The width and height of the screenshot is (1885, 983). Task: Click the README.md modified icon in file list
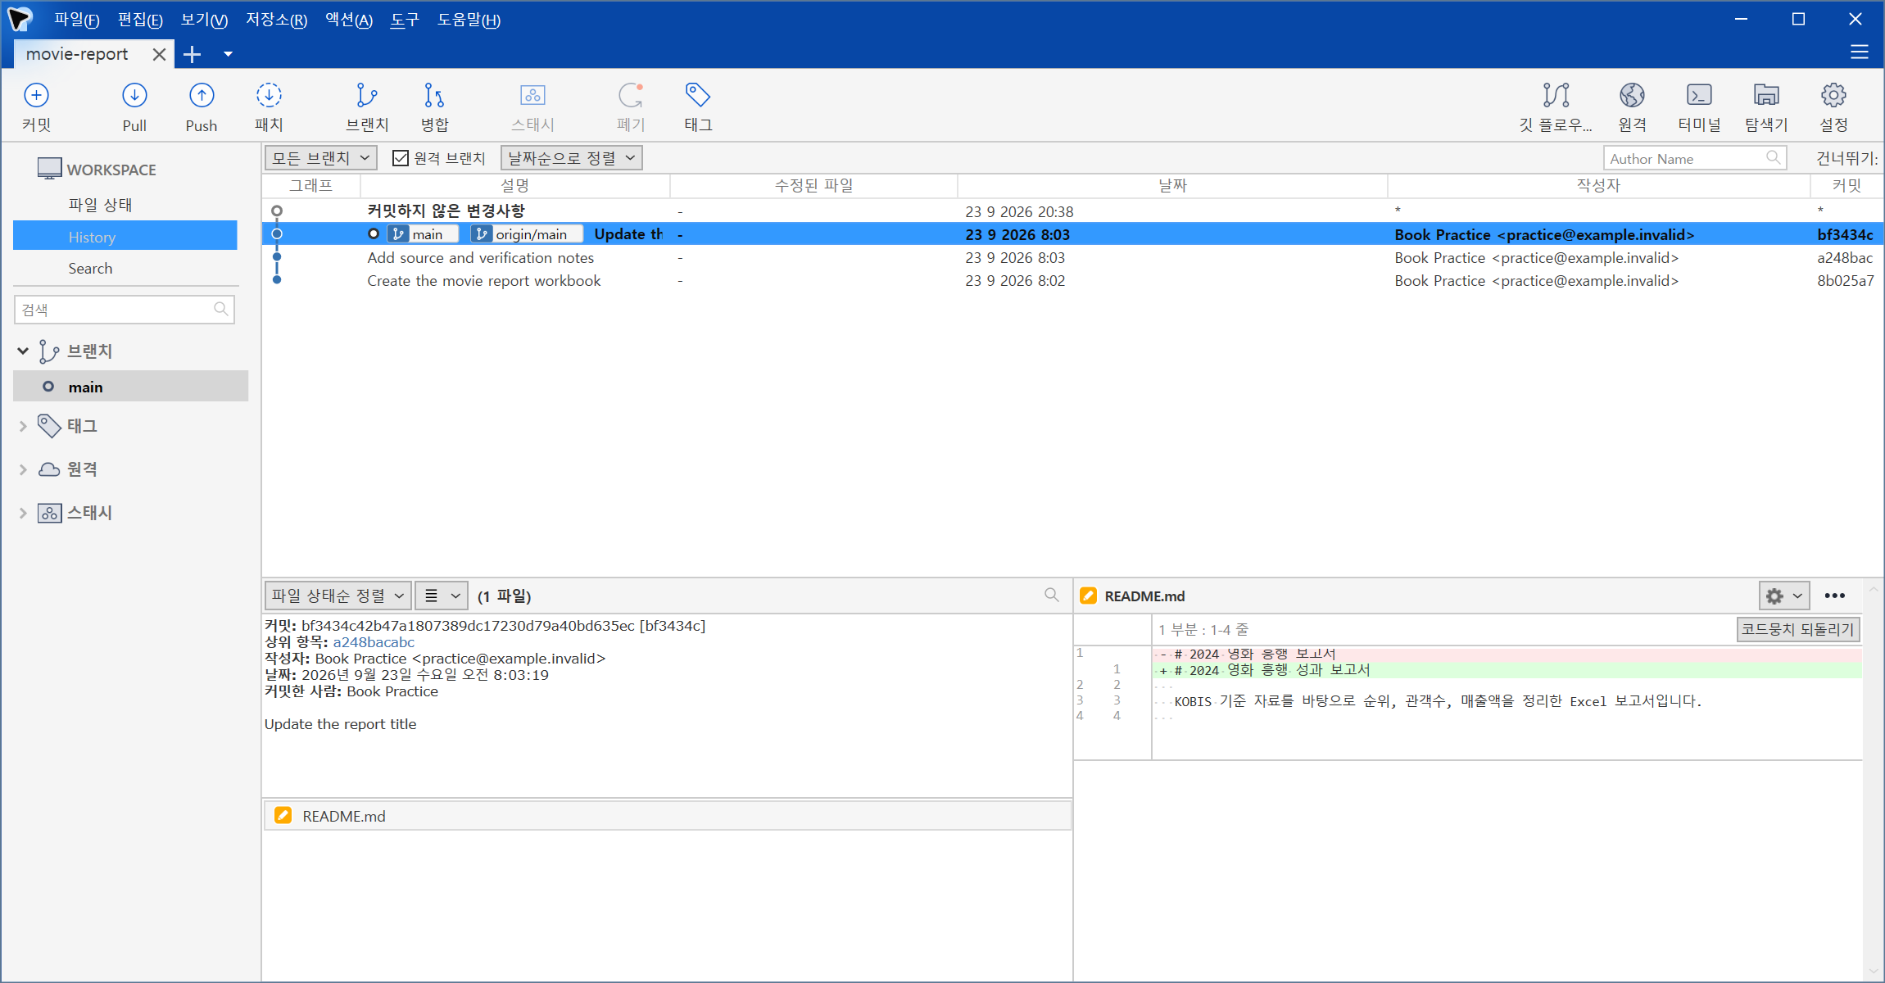283,815
